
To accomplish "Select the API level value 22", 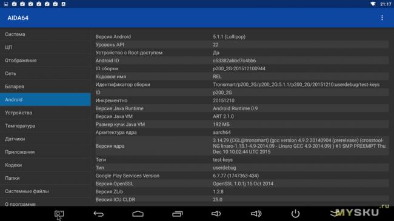I will point(216,45).
